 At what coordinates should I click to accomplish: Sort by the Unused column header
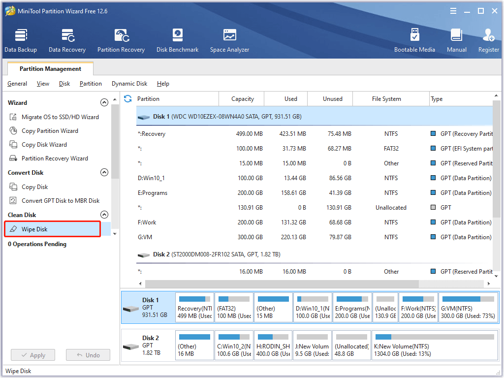point(330,98)
